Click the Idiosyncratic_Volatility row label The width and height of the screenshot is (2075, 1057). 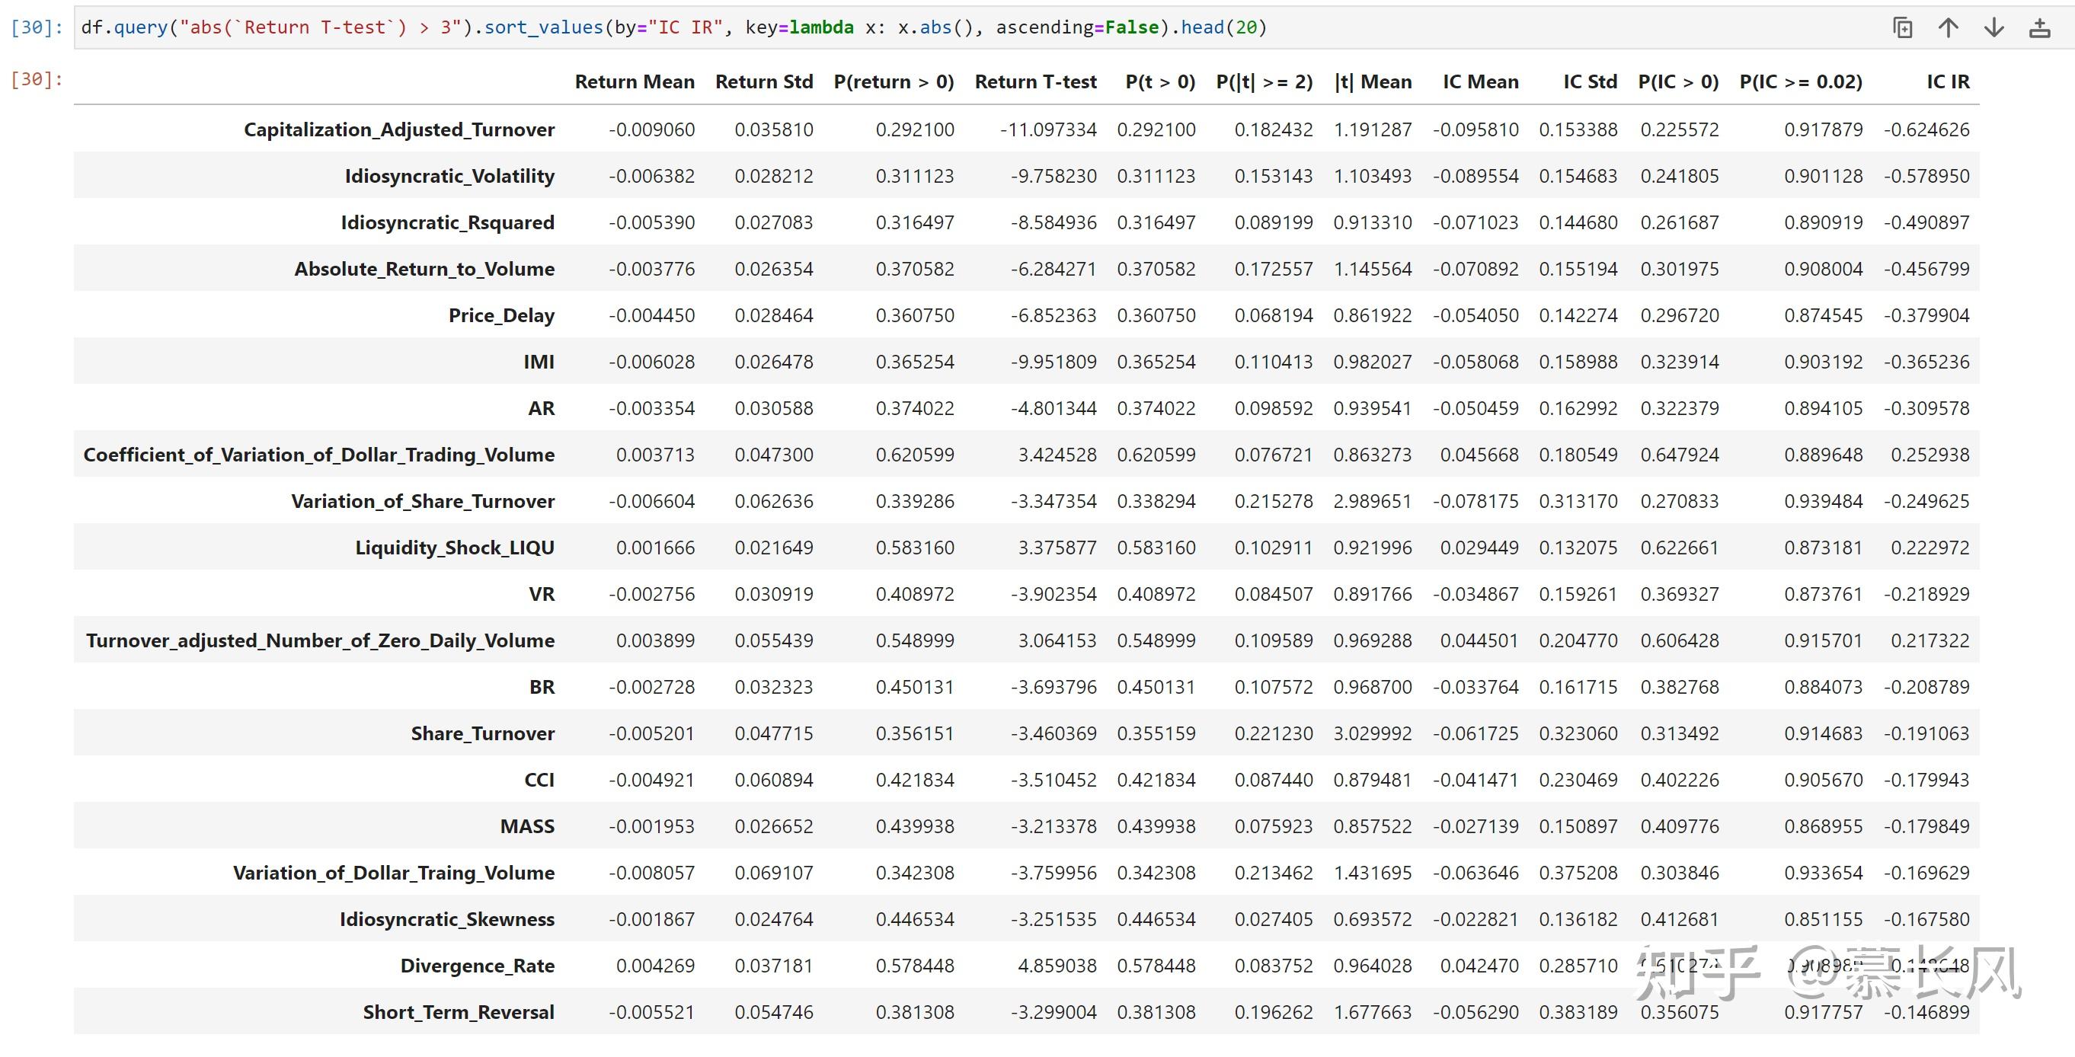click(x=449, y=177)
